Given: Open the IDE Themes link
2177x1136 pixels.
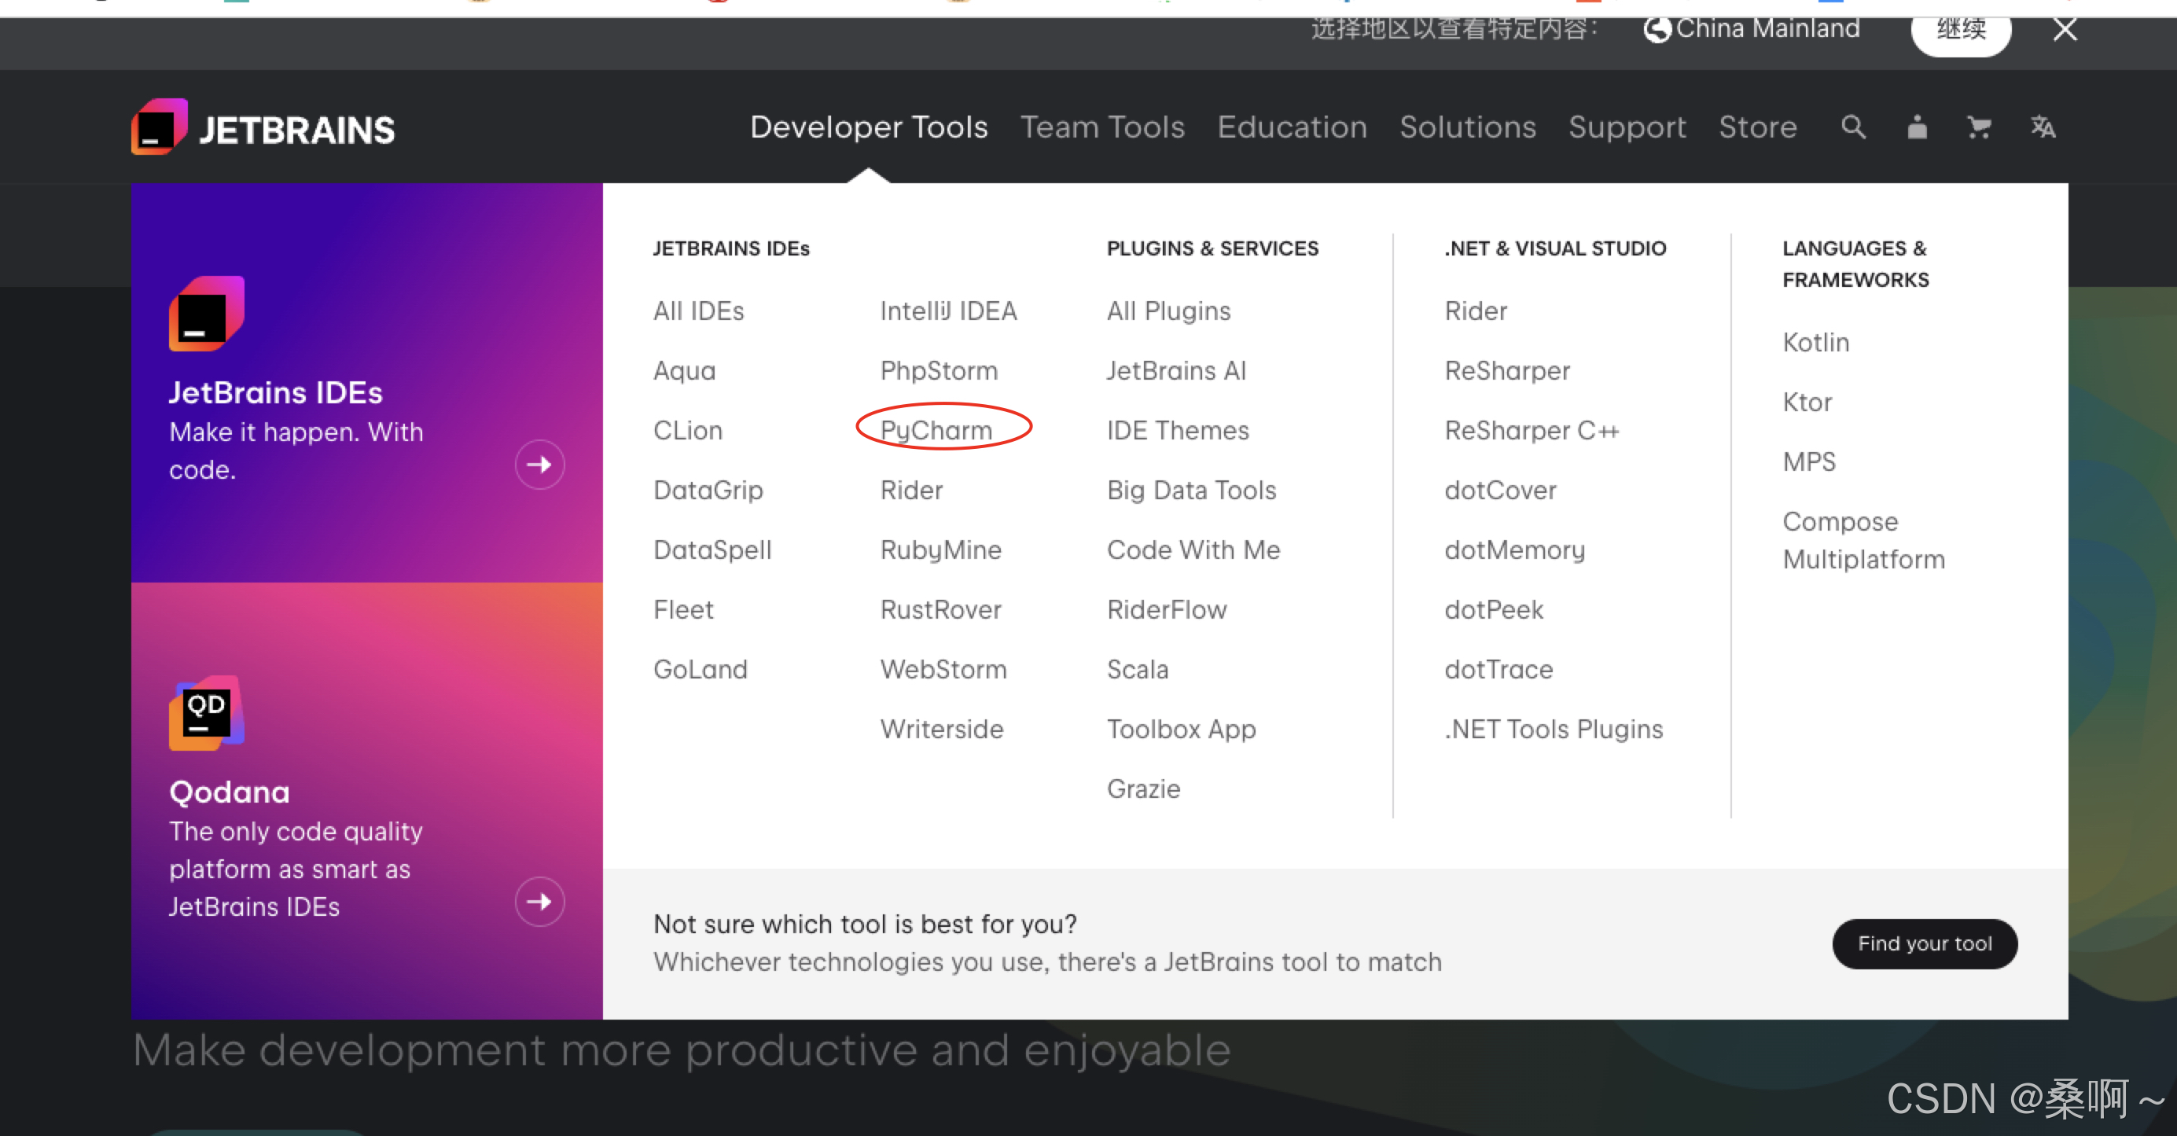Looking at the screenshot, I should (x=1177, y=430).
